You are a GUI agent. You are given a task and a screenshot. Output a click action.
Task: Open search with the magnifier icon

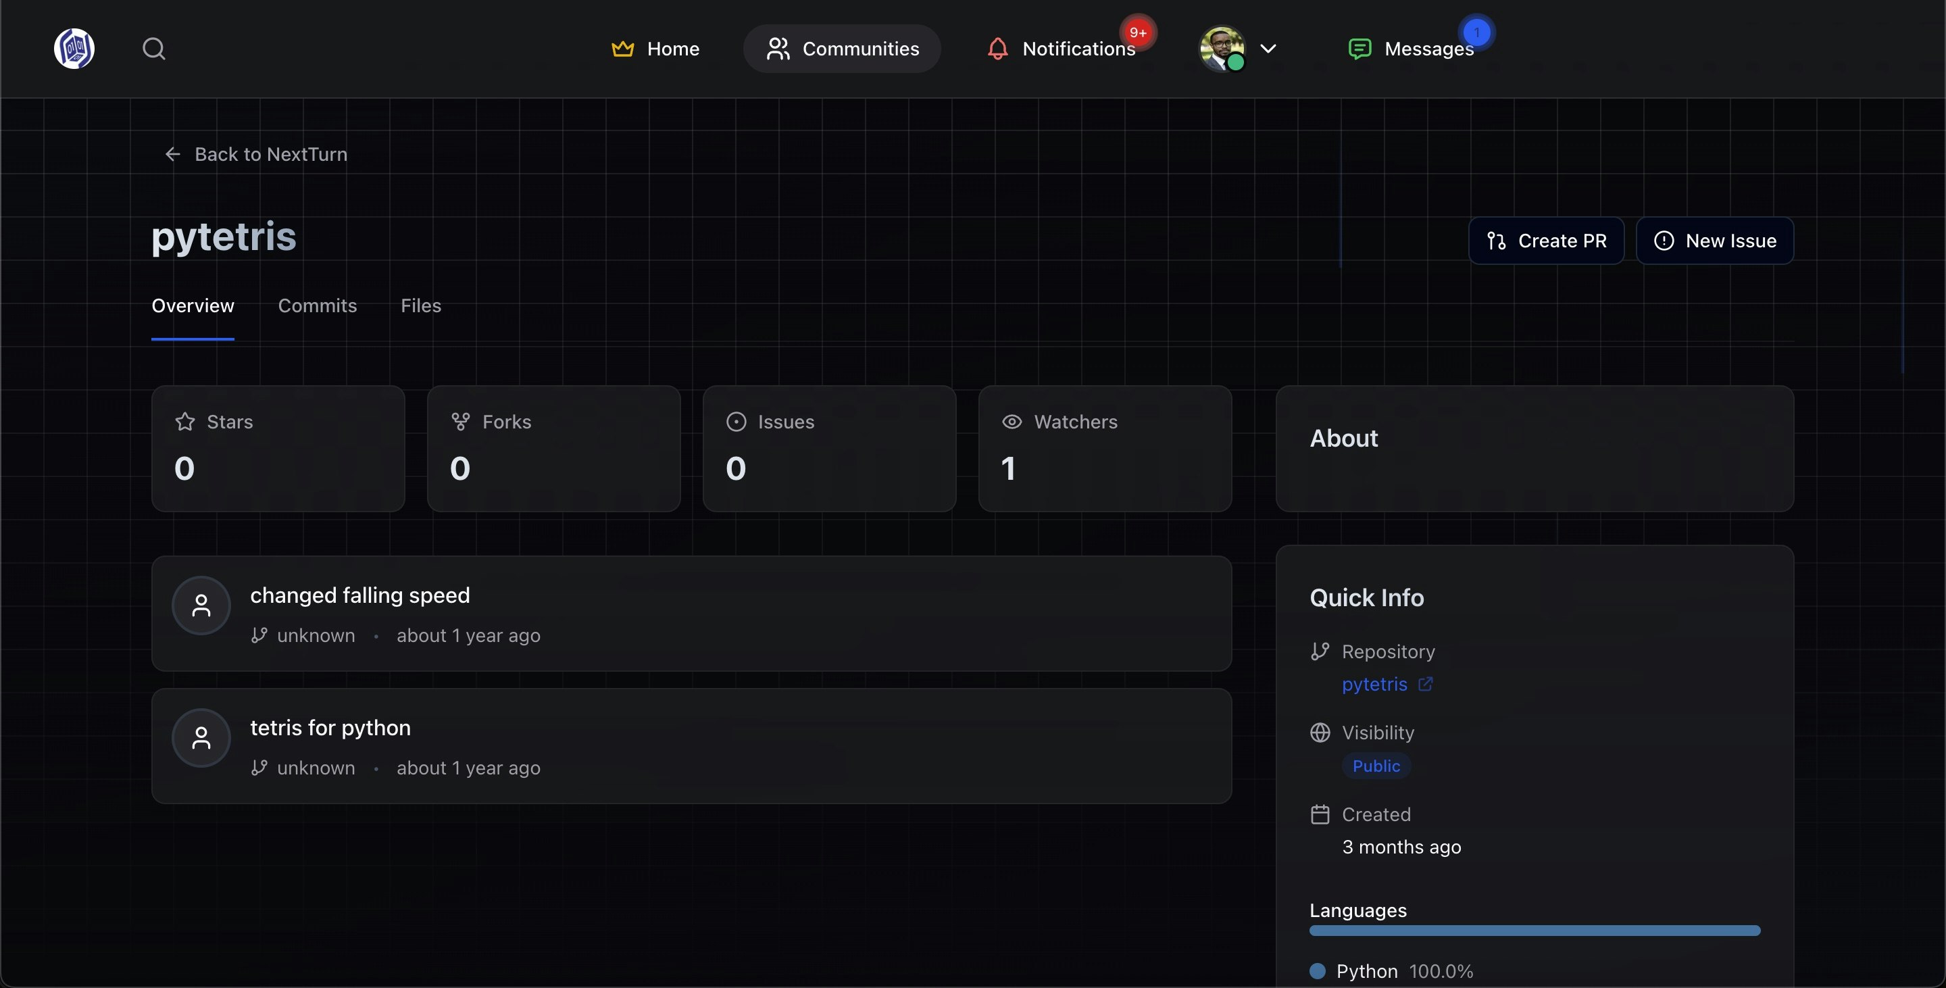[154, 49]
